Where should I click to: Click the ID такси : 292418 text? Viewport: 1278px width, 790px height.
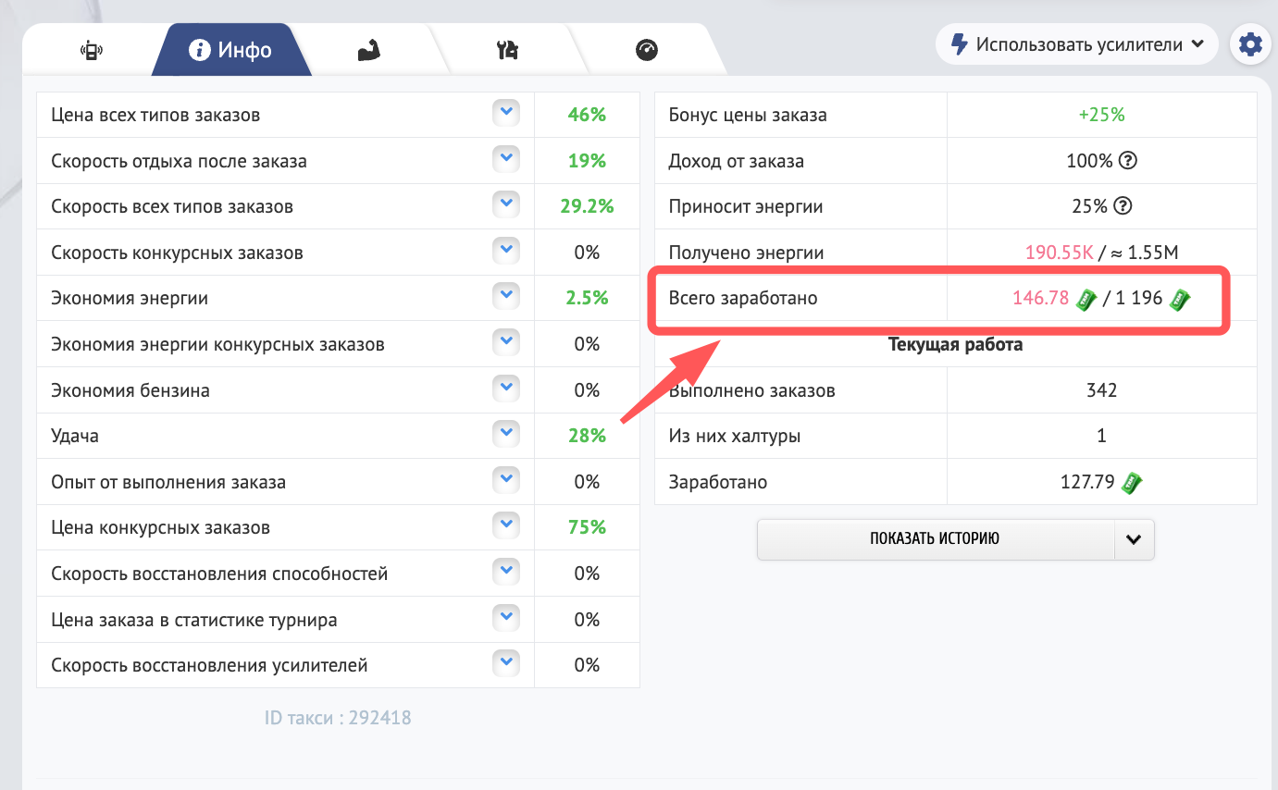(338, 718)
